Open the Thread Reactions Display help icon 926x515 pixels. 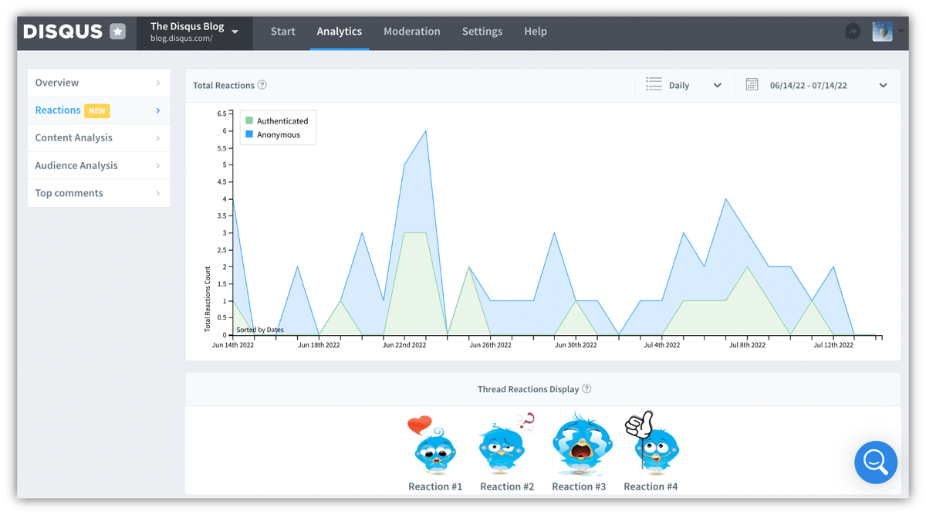tap(586, 389)
